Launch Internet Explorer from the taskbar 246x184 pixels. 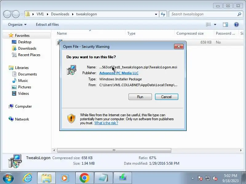click(27, 178)
